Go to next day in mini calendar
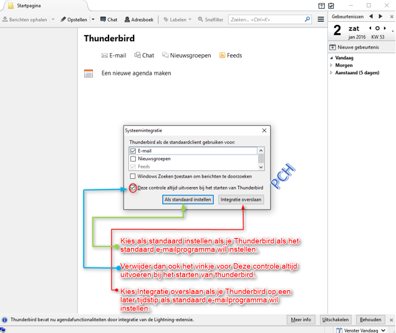This screenshot has height=333, width=396. pos(385,28)
